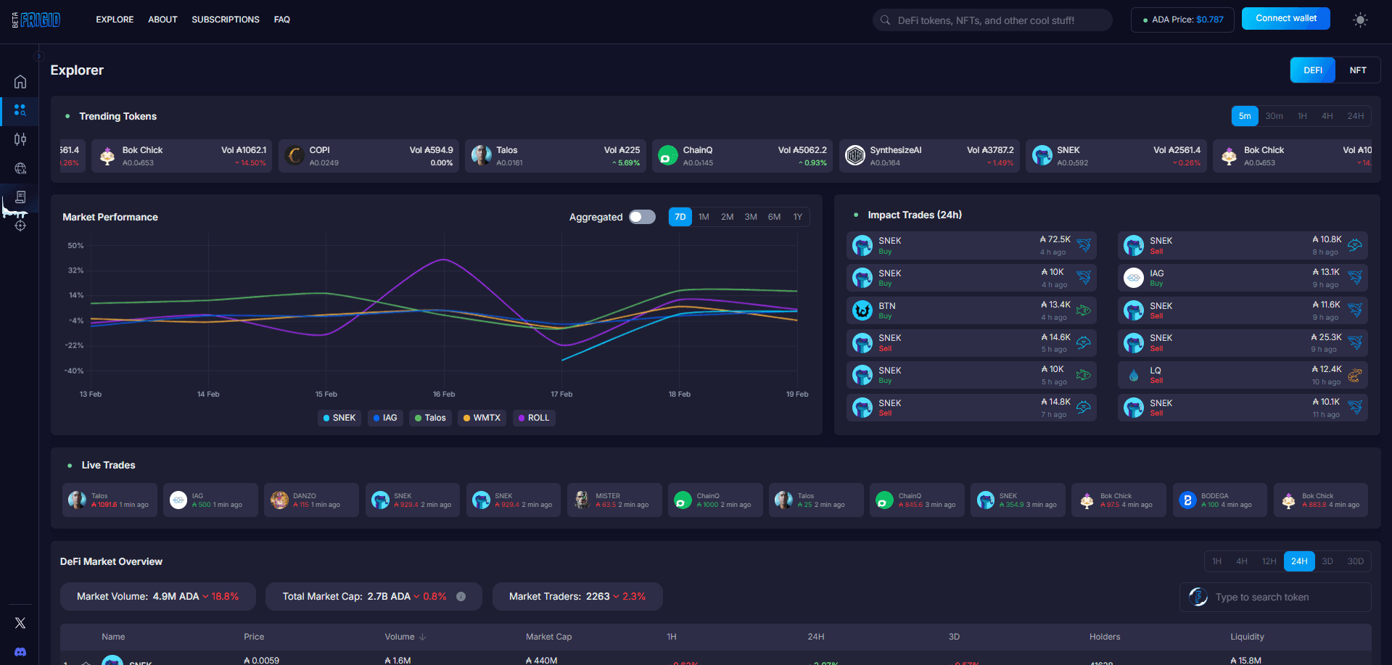The image size is (1392, 665).
Task: Toggle the Aggregated switch
Action: [x=642, y=217]
